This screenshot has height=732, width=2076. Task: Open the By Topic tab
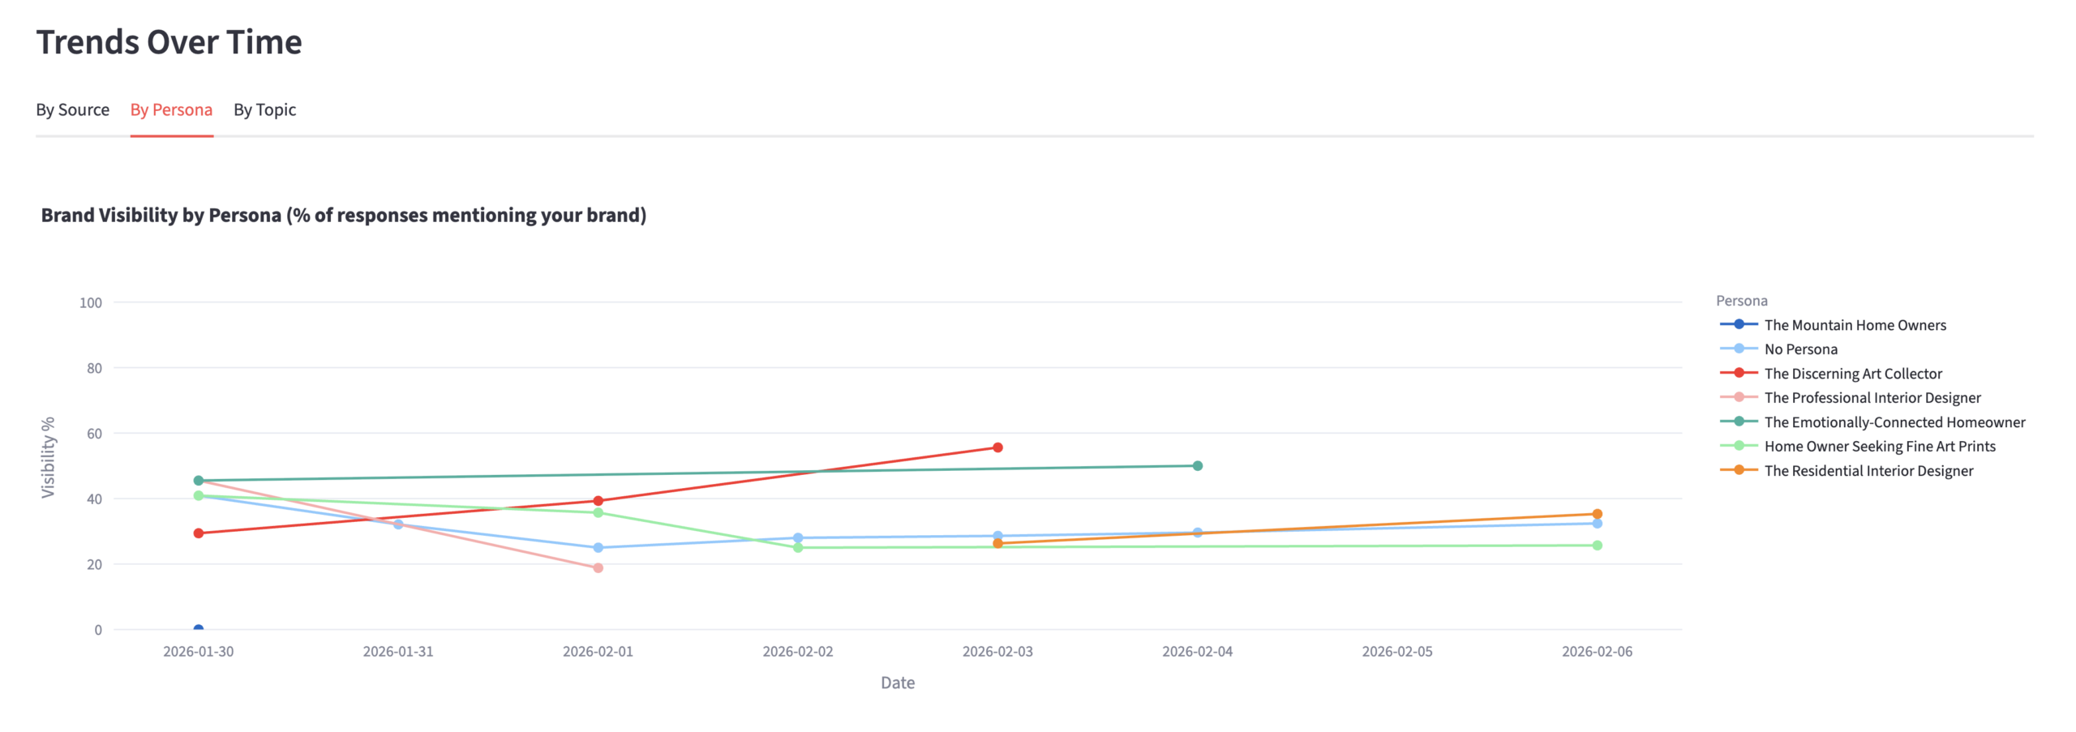(264, 109)
